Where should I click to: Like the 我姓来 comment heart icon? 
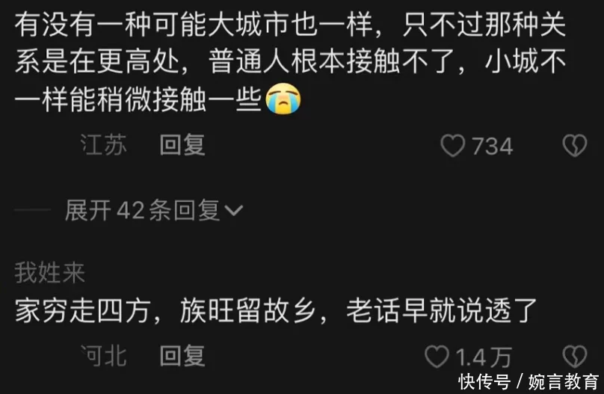click(437, 357)
